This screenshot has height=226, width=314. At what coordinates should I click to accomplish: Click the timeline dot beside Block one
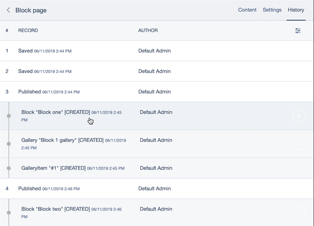pyautogui.click(x=9, y=116)
